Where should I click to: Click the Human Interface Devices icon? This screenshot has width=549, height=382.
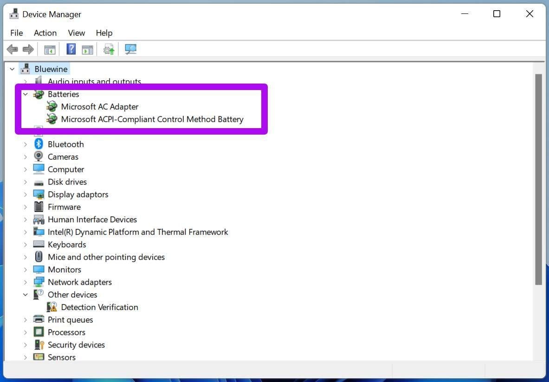click(39, 220)
